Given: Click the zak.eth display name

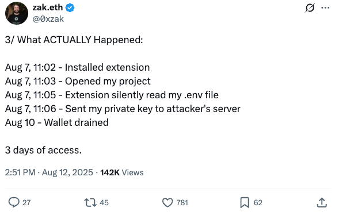Looking at the screenshot, I should tap(48, 7).
